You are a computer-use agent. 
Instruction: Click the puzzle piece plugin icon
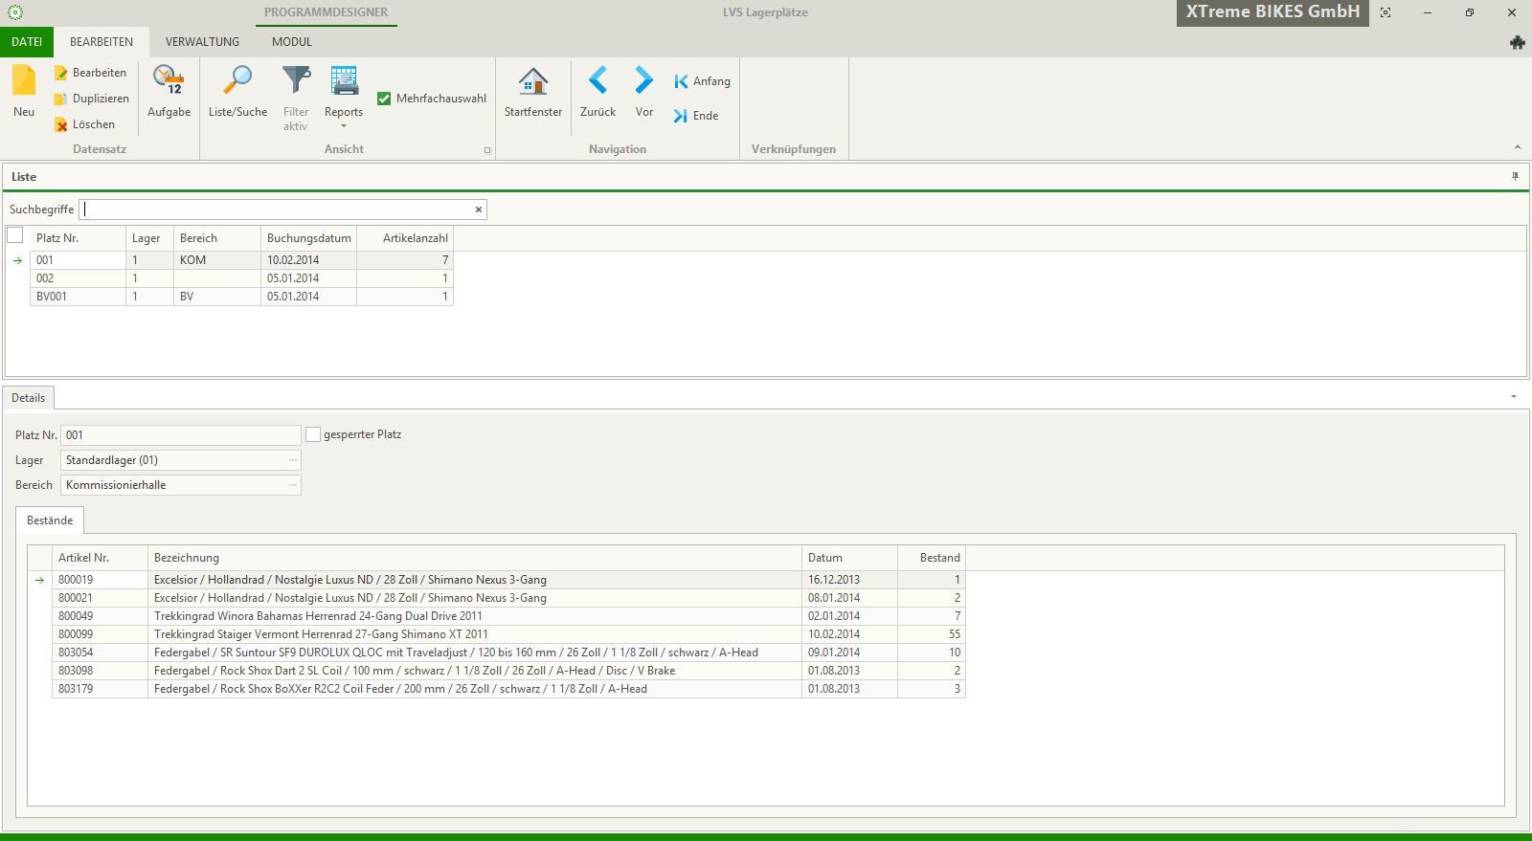pos(1517,42)
